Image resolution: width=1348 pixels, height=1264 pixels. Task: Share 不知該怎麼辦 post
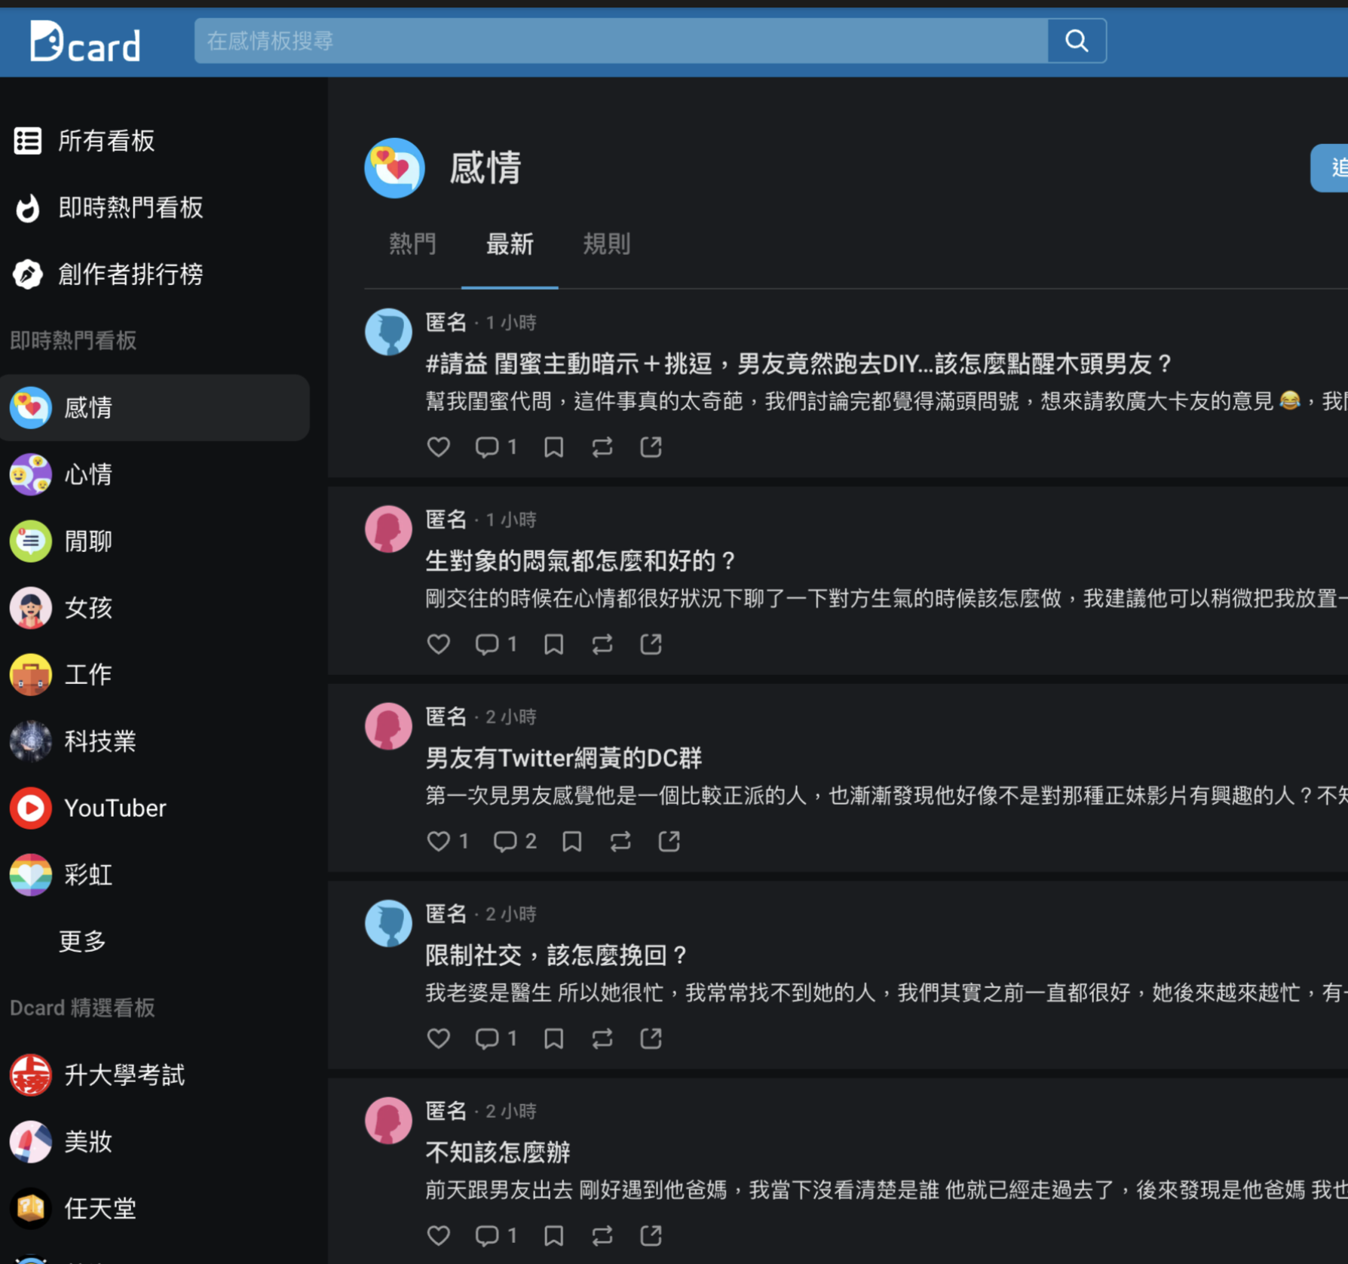coord(651,1235)
